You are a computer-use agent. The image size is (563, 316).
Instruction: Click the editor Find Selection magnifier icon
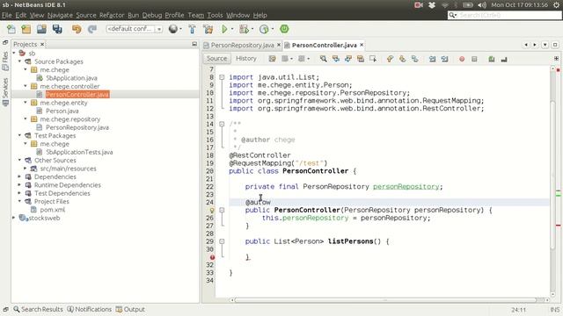point(323,59)
